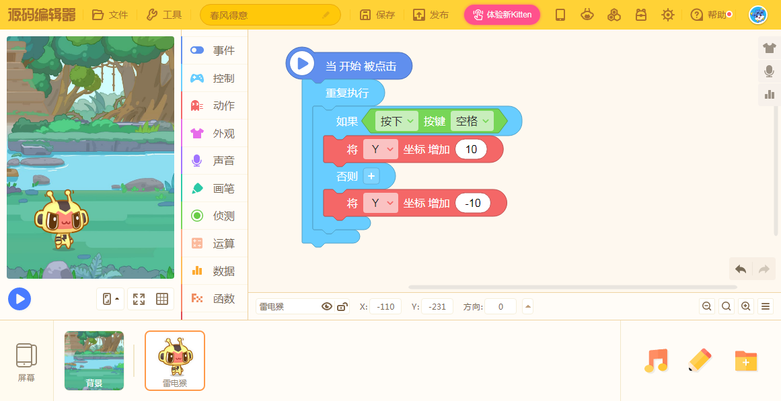Click the play icon on 当开始被点击 block
Screen dimensions: 781x401
click(x=302, y=64)
